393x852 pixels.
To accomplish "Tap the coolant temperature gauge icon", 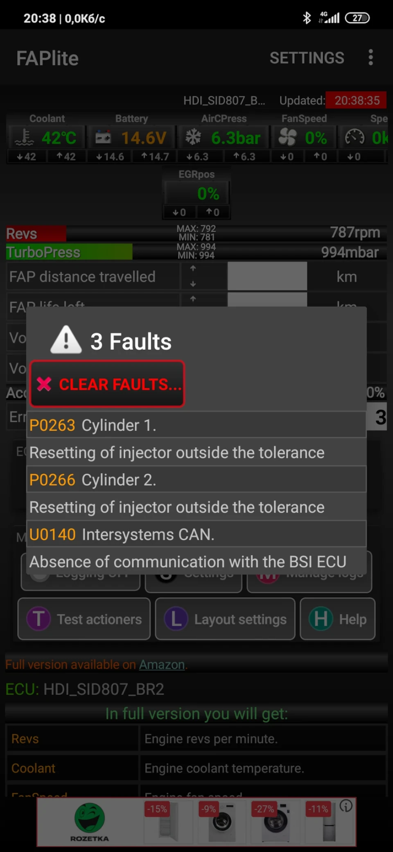I will pos(24,137).
